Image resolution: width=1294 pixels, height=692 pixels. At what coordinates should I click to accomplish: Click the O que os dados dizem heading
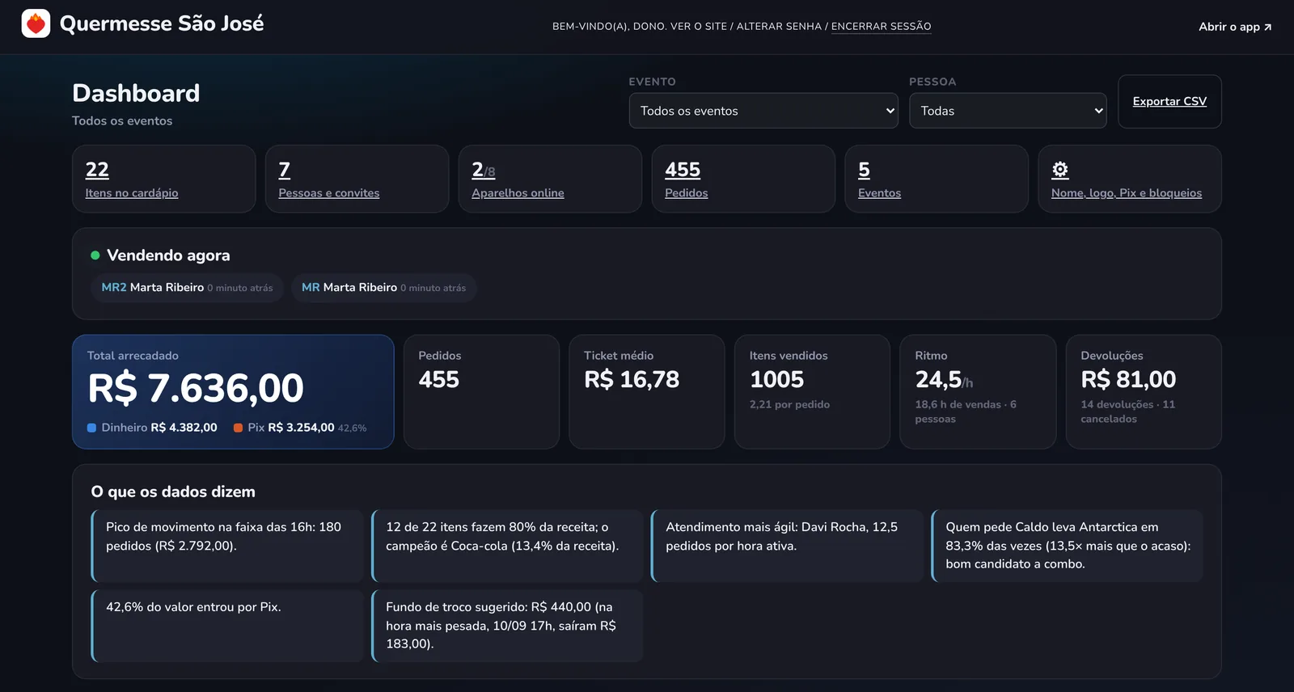point(173,492)
